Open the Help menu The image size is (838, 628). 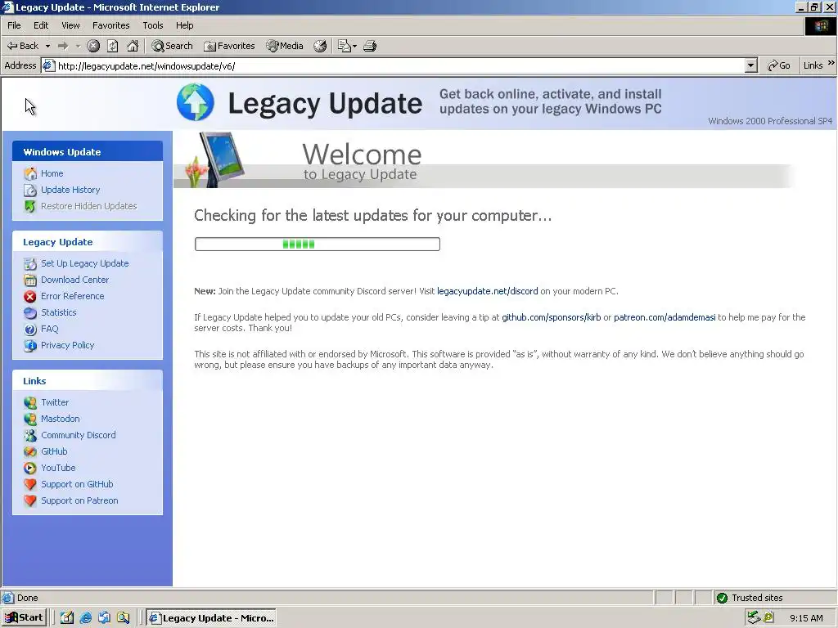pyautogui.click(x=184, y=25)
